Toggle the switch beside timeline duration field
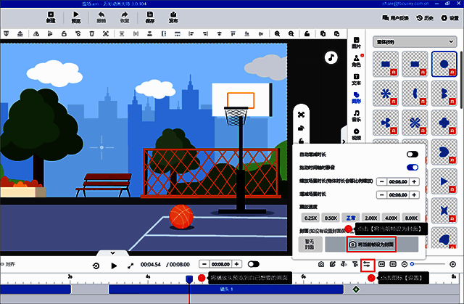 click(x=254, y=265)
